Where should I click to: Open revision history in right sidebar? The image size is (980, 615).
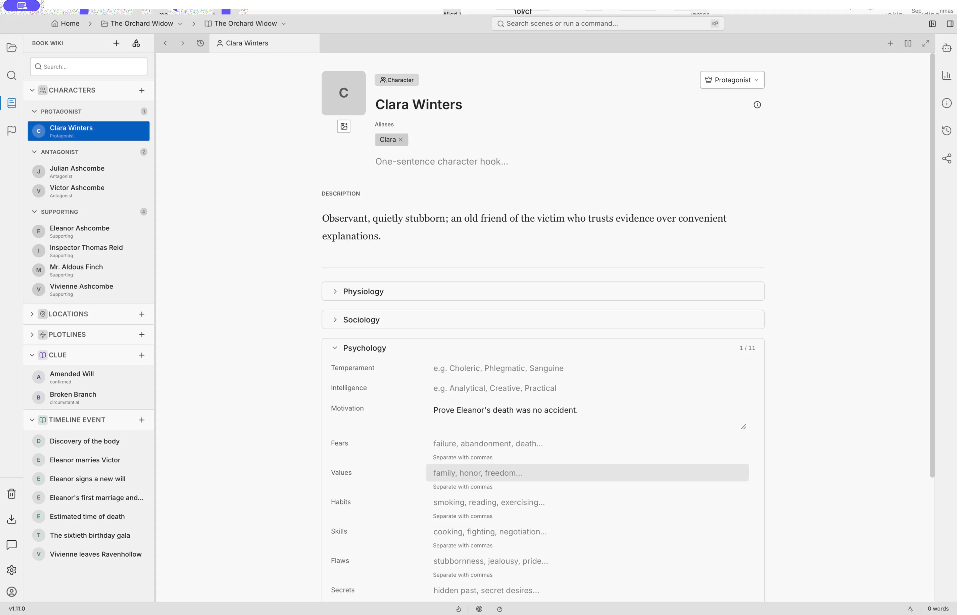(947, 130)
